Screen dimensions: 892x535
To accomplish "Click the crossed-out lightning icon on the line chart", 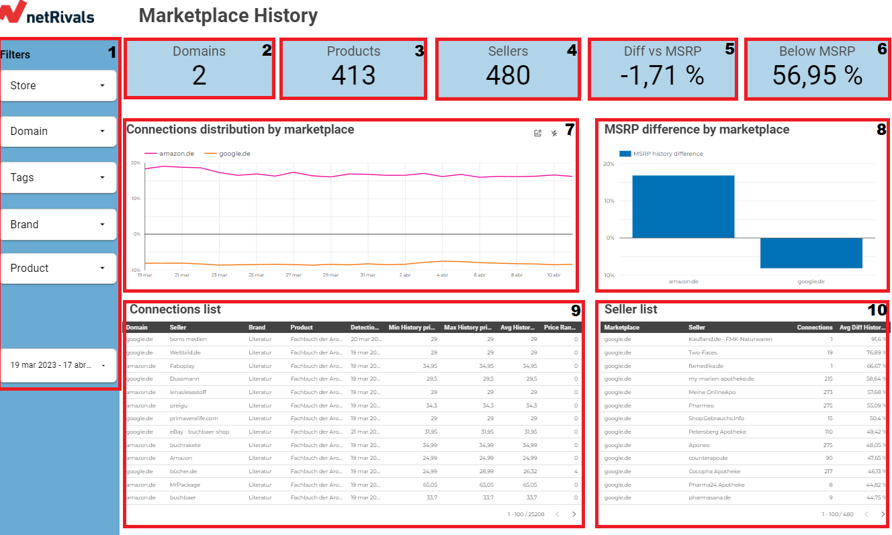I will [x=554, y=133].
